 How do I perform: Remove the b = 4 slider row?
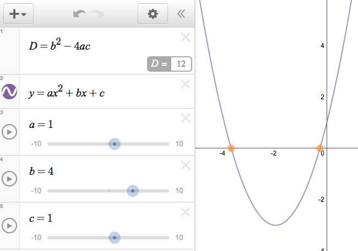186,165
